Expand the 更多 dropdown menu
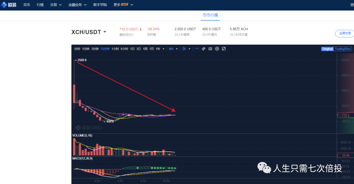354x184 pixels. pyautogui.click(x=123, y=5)
